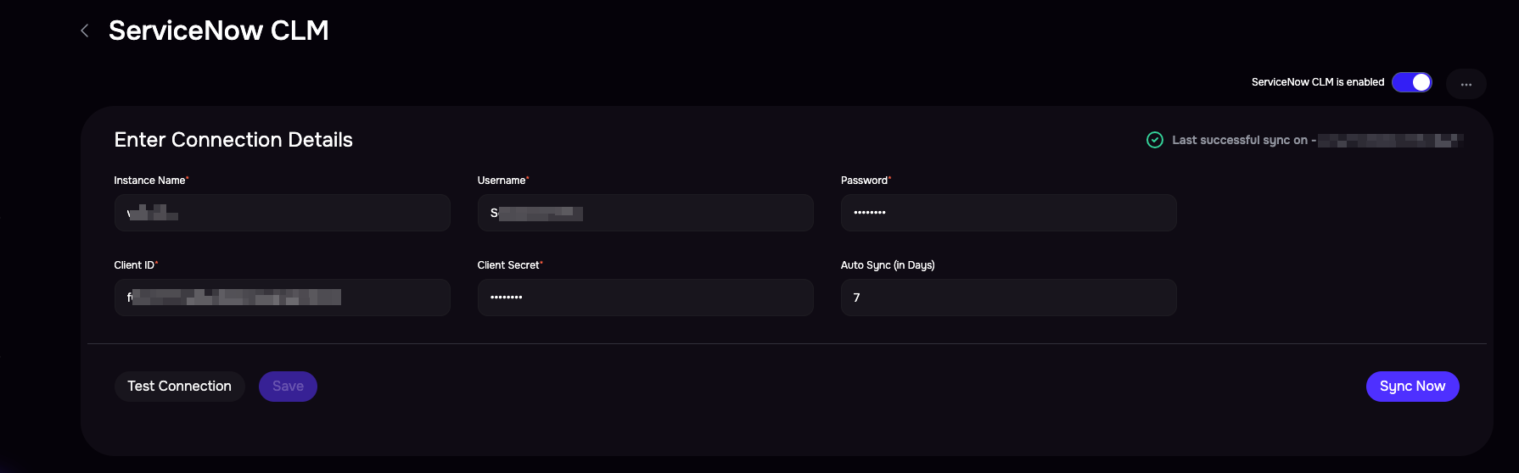Focus the Username input field
The image size is (1519, 473).
pos(645,213)
